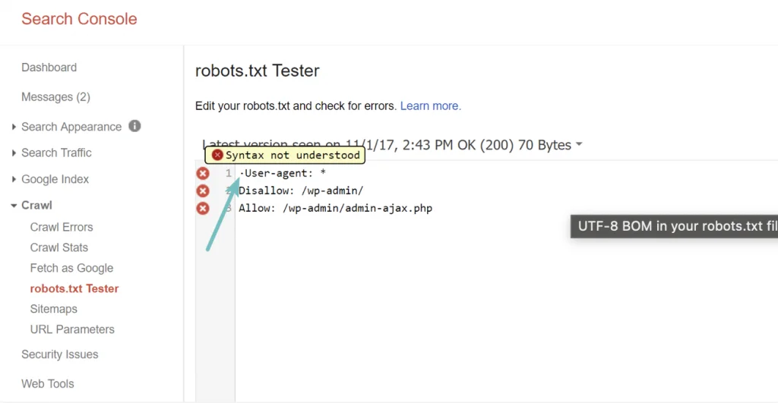
Task: Open the Dashboard page
Action: pos(49,68)
